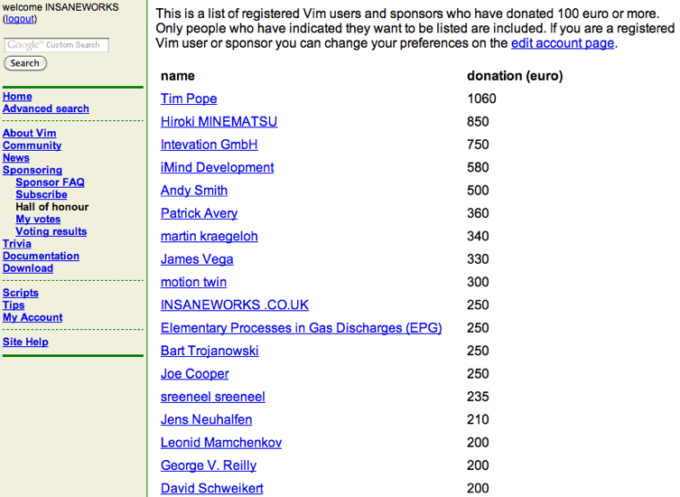Screen dimensions: 680x497
Task: Open James Vega link
Action: tap(197, 259)
